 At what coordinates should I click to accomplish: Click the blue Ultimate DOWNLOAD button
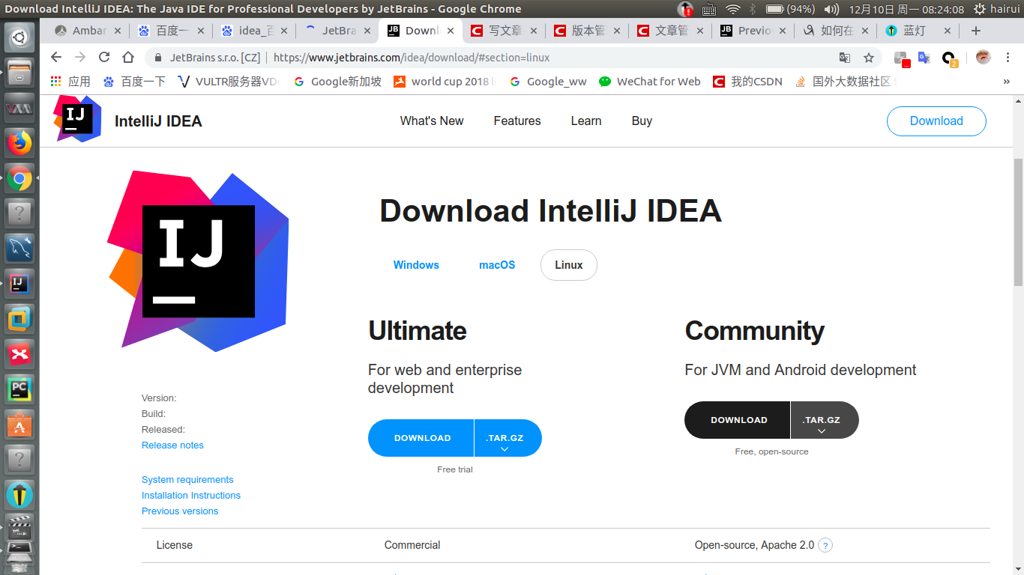422,438
